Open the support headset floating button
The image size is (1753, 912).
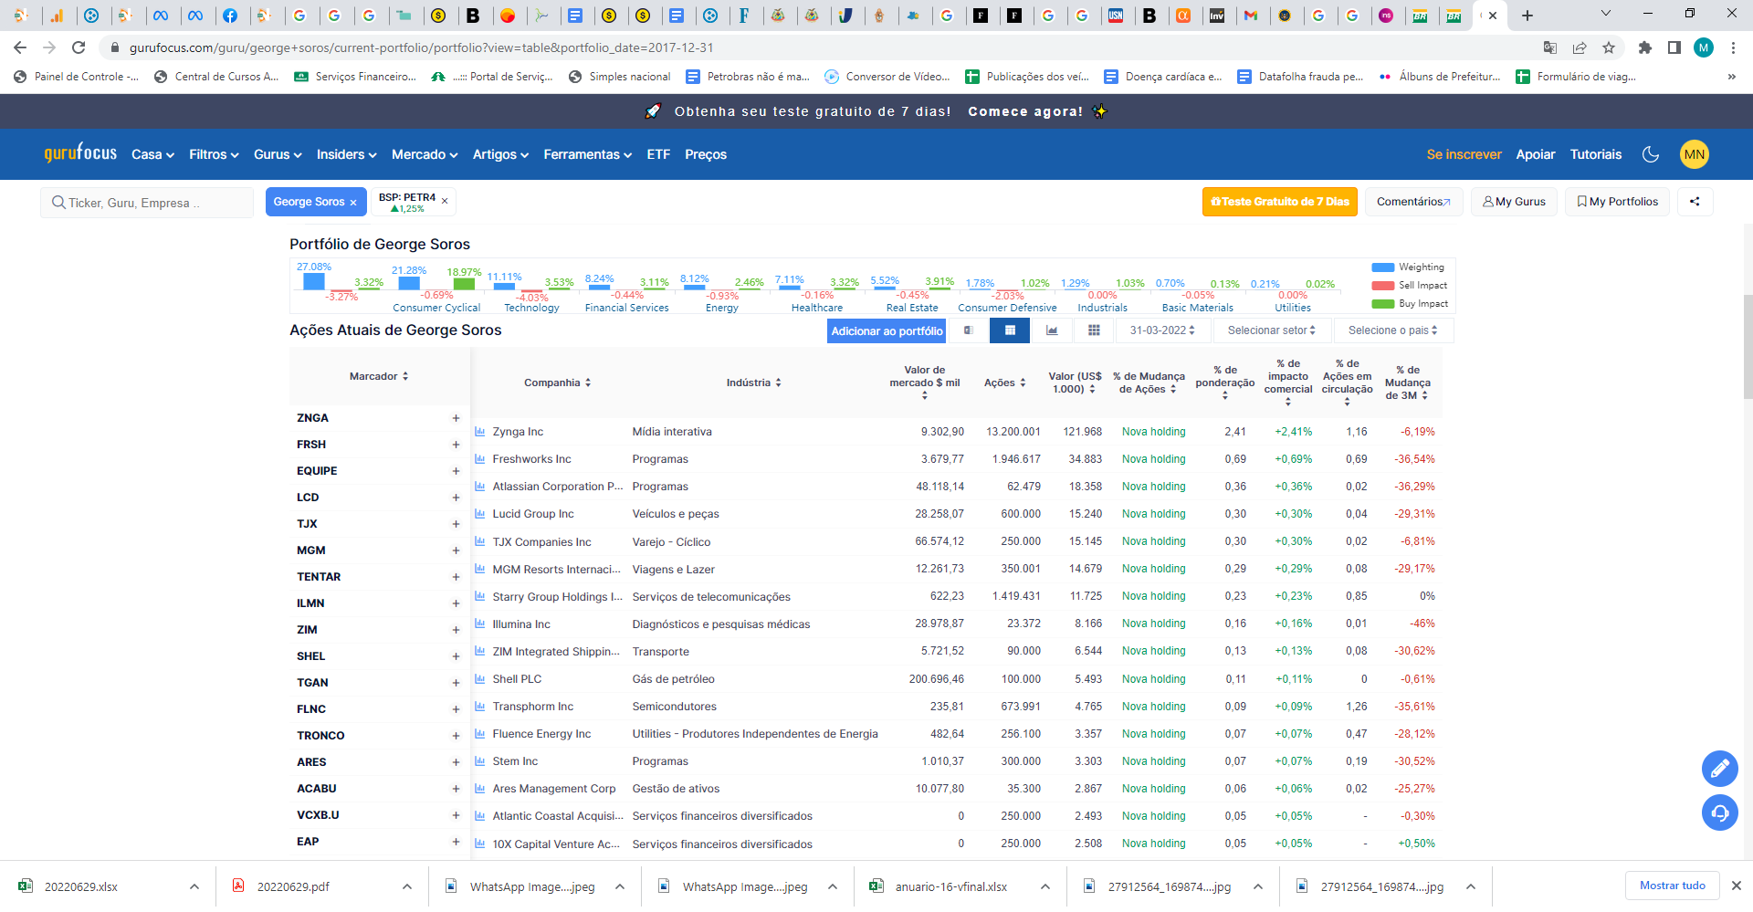click(1719, 812)
